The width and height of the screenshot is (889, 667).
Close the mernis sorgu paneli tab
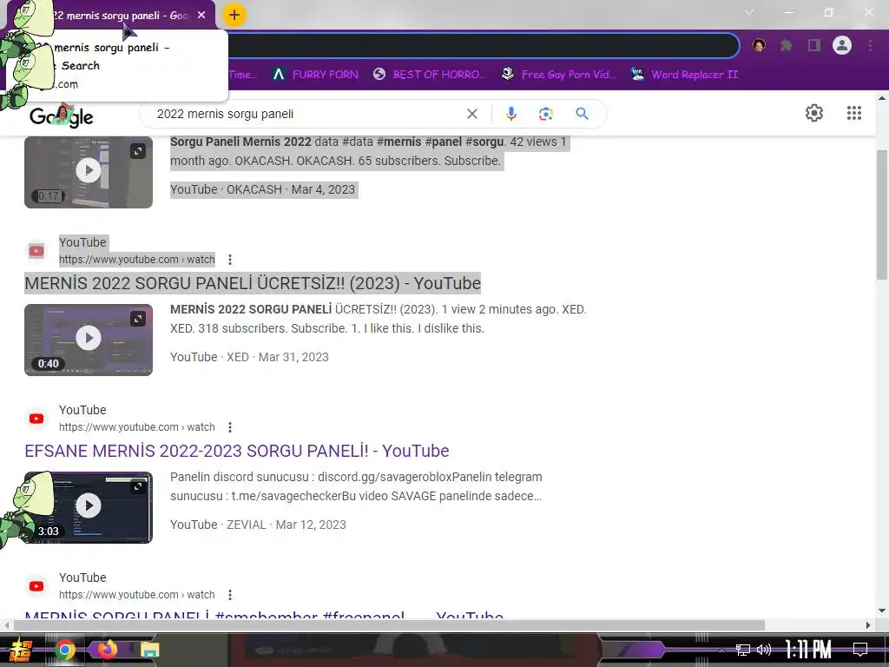[x=201, y=16]
